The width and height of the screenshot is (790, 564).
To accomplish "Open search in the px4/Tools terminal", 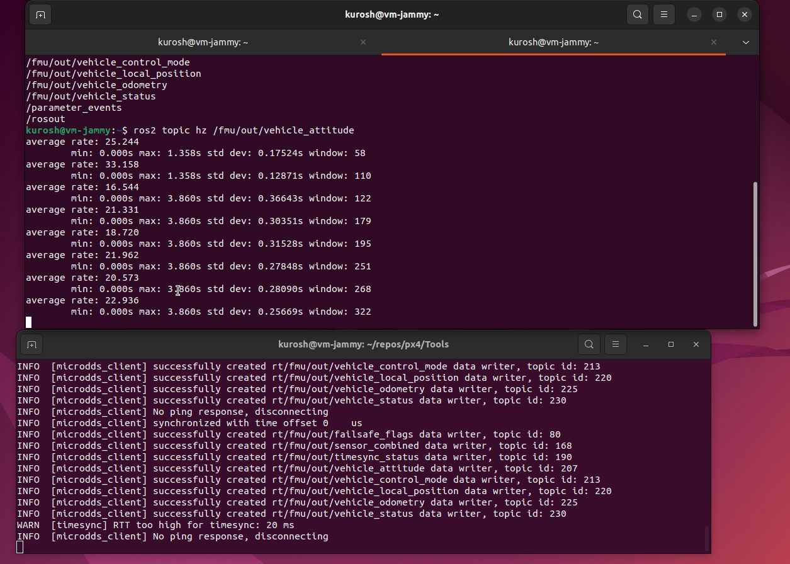I will pyautogui.click(x=589, y=344).
